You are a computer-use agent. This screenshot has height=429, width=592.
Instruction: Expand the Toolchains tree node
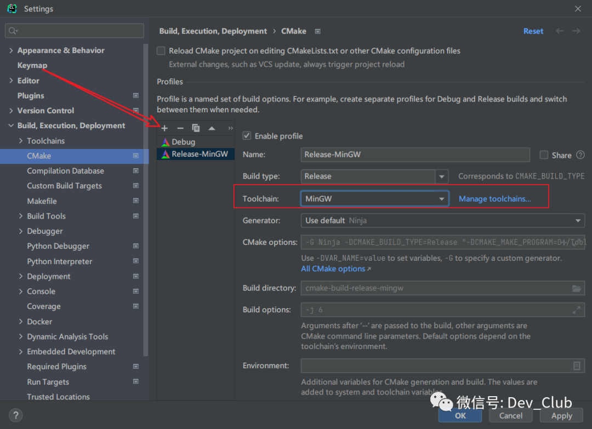click(x=21, y=141)
